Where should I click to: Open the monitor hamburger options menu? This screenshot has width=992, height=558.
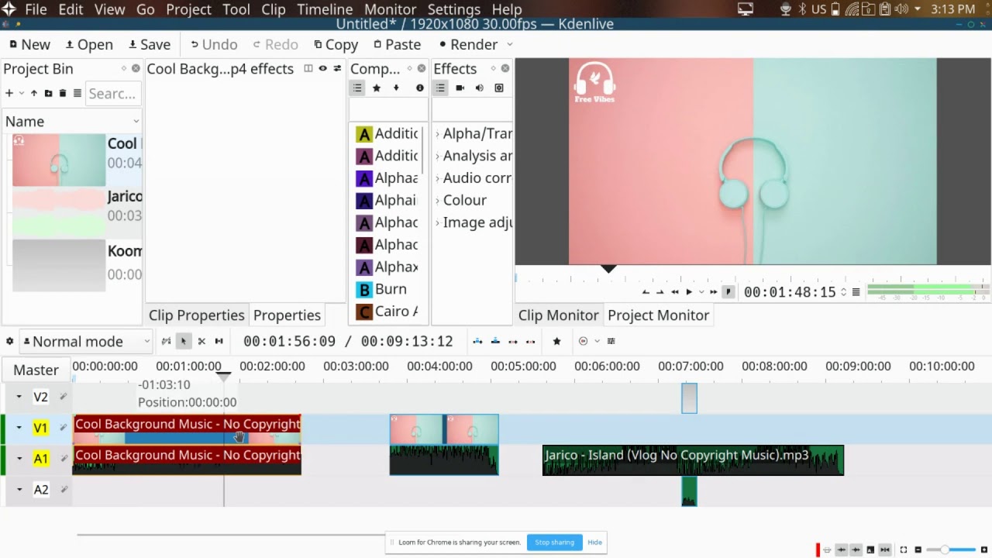856,292
